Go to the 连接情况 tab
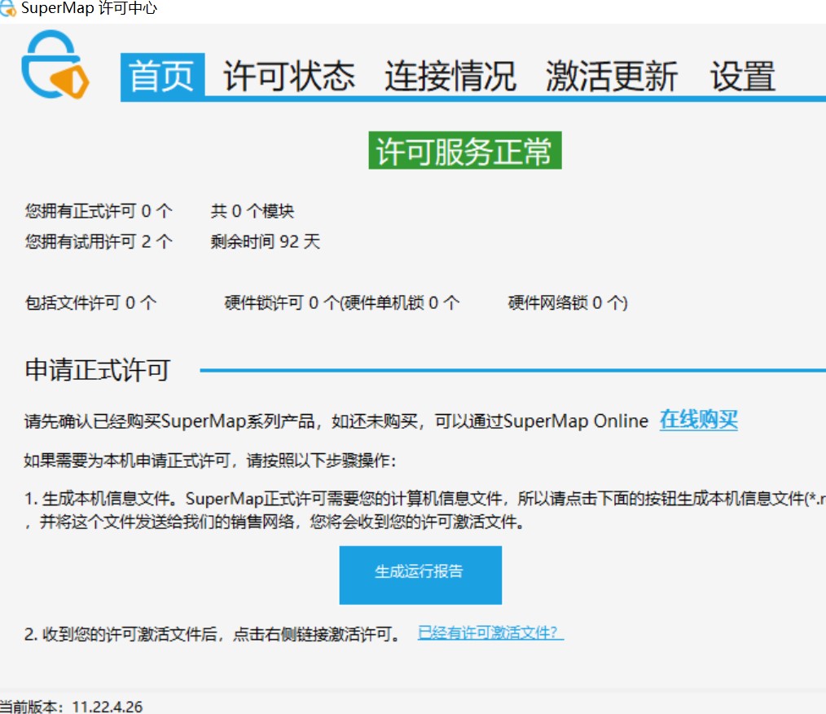Image resolution: width=826 pixels, height=714 pixels. click(450, 76)
